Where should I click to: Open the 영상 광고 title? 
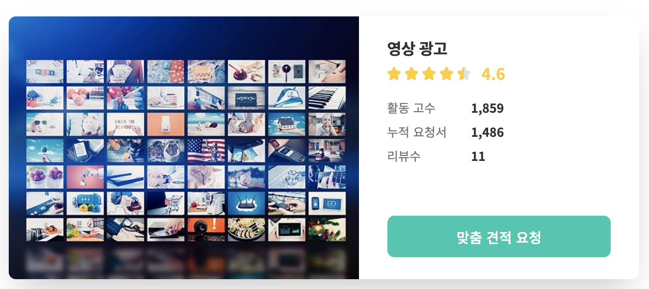(x=417, y=49)
